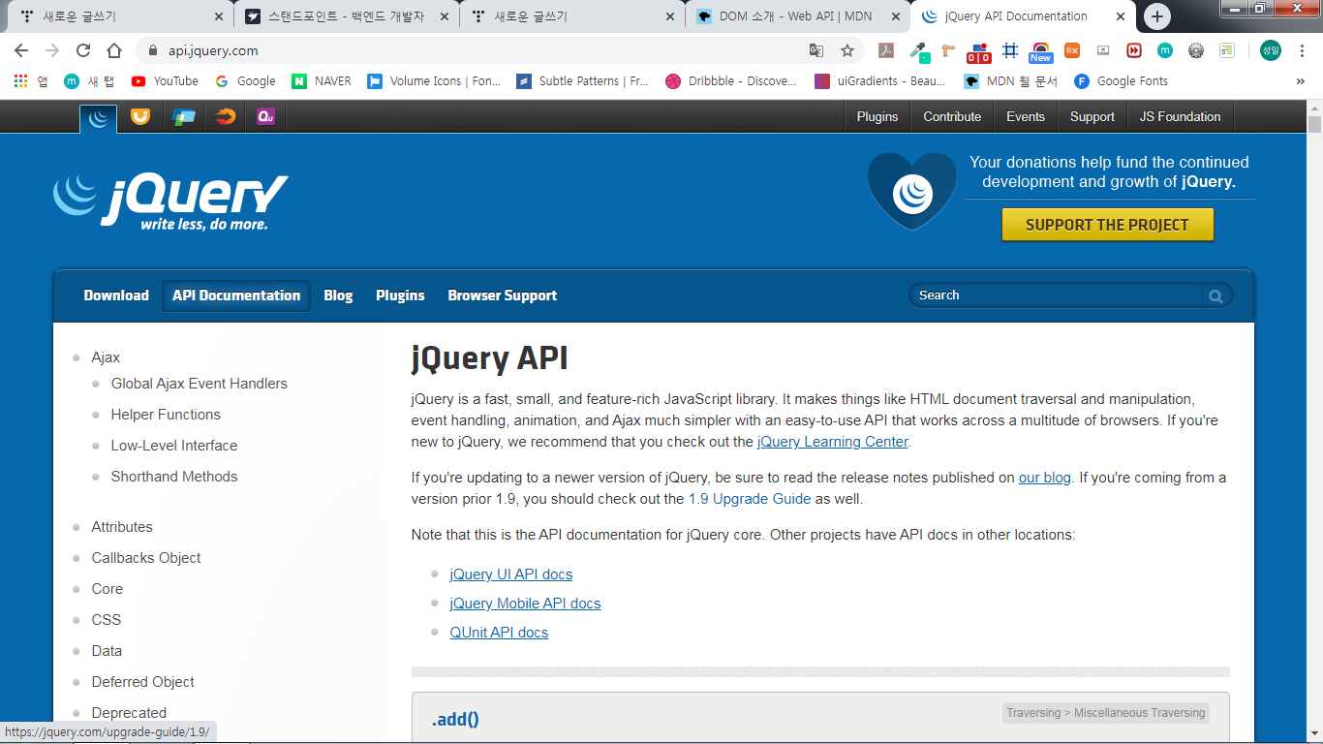
Task: Switch to the 스탠드포인트 tab
Action: [x=347, y=16]
